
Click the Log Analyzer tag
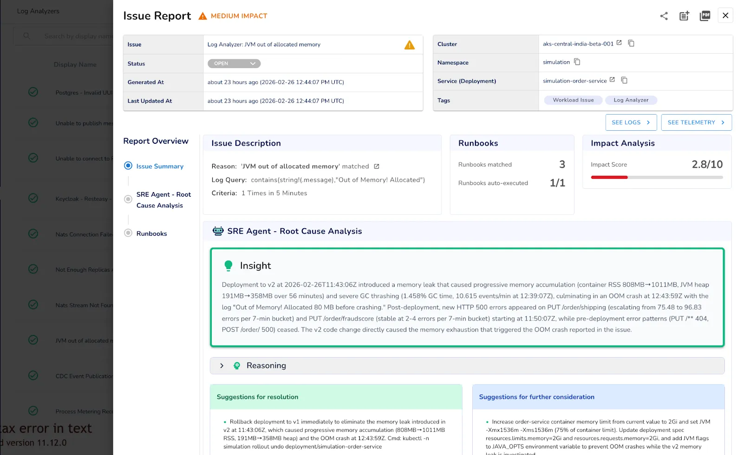point(631,100)
